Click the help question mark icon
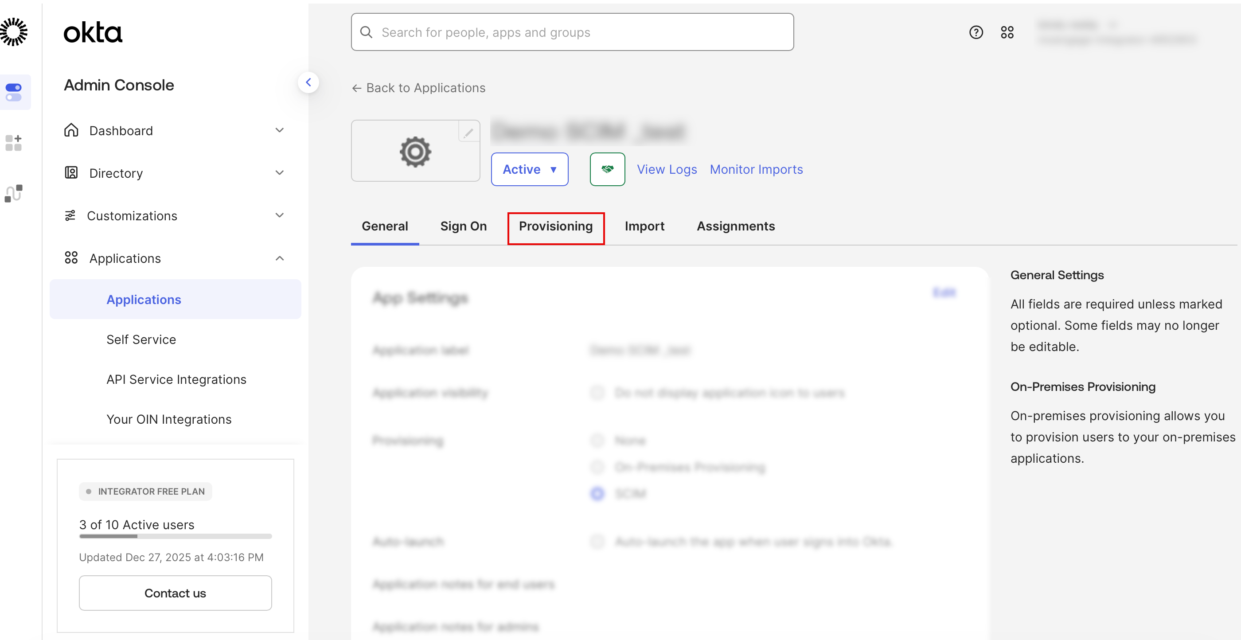Viewport: 1241px width, 640px height. (x=976, y=32)
